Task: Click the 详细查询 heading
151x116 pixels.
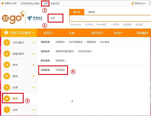Action: click(45, 70)
